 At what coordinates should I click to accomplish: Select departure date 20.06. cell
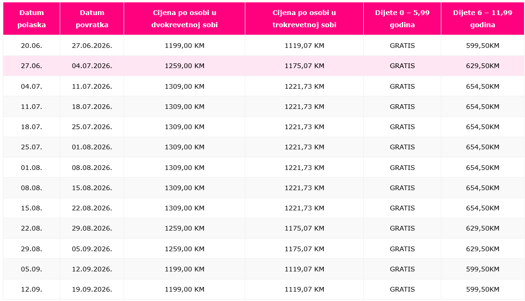31,46
